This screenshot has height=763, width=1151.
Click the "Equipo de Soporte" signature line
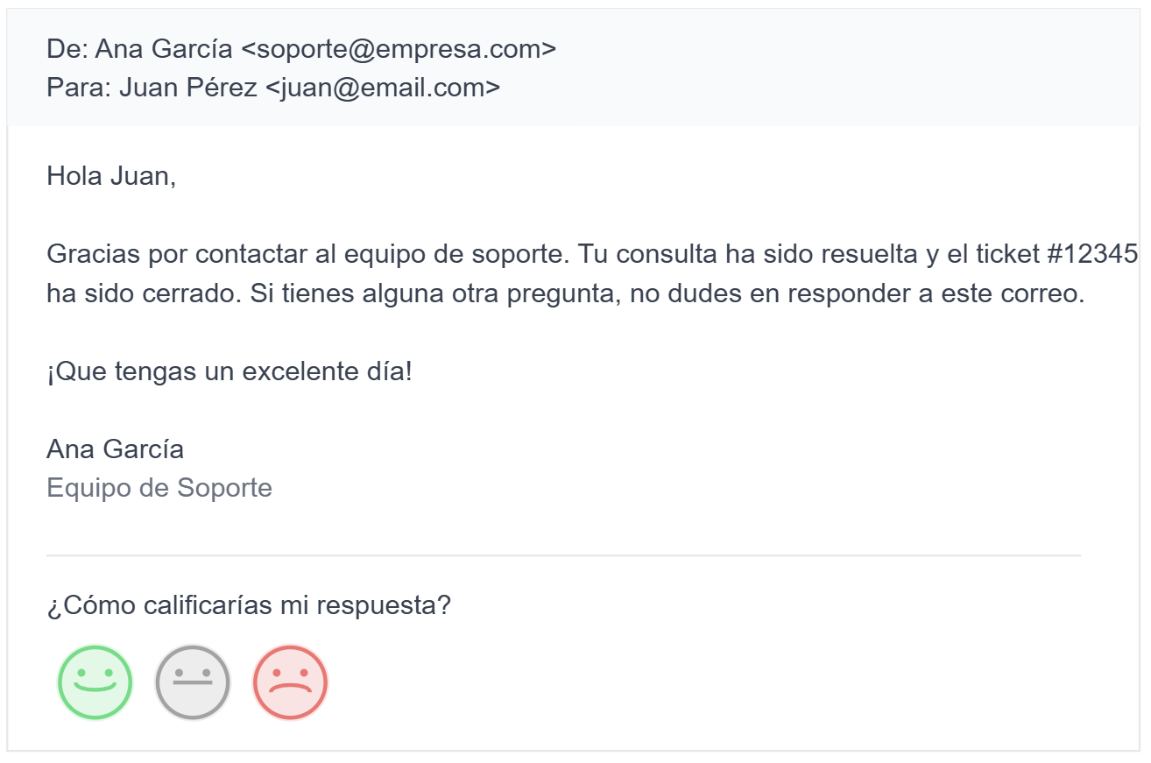pyautogui.click(x=159, y=488)
